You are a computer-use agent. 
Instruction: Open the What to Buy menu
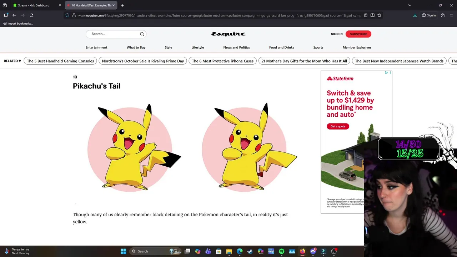click(136, 47)
